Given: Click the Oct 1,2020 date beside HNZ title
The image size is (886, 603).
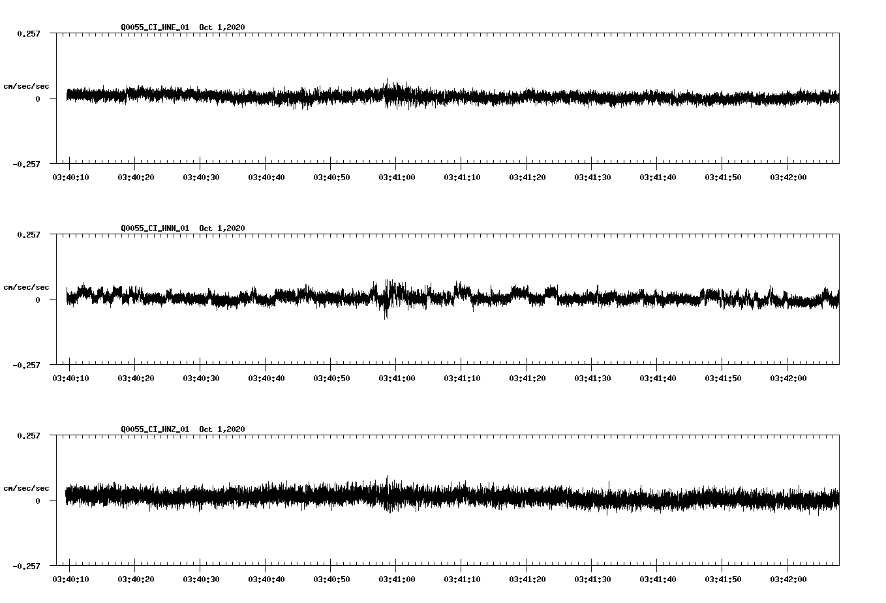Looking at the screenshot, I should [222, 429].
